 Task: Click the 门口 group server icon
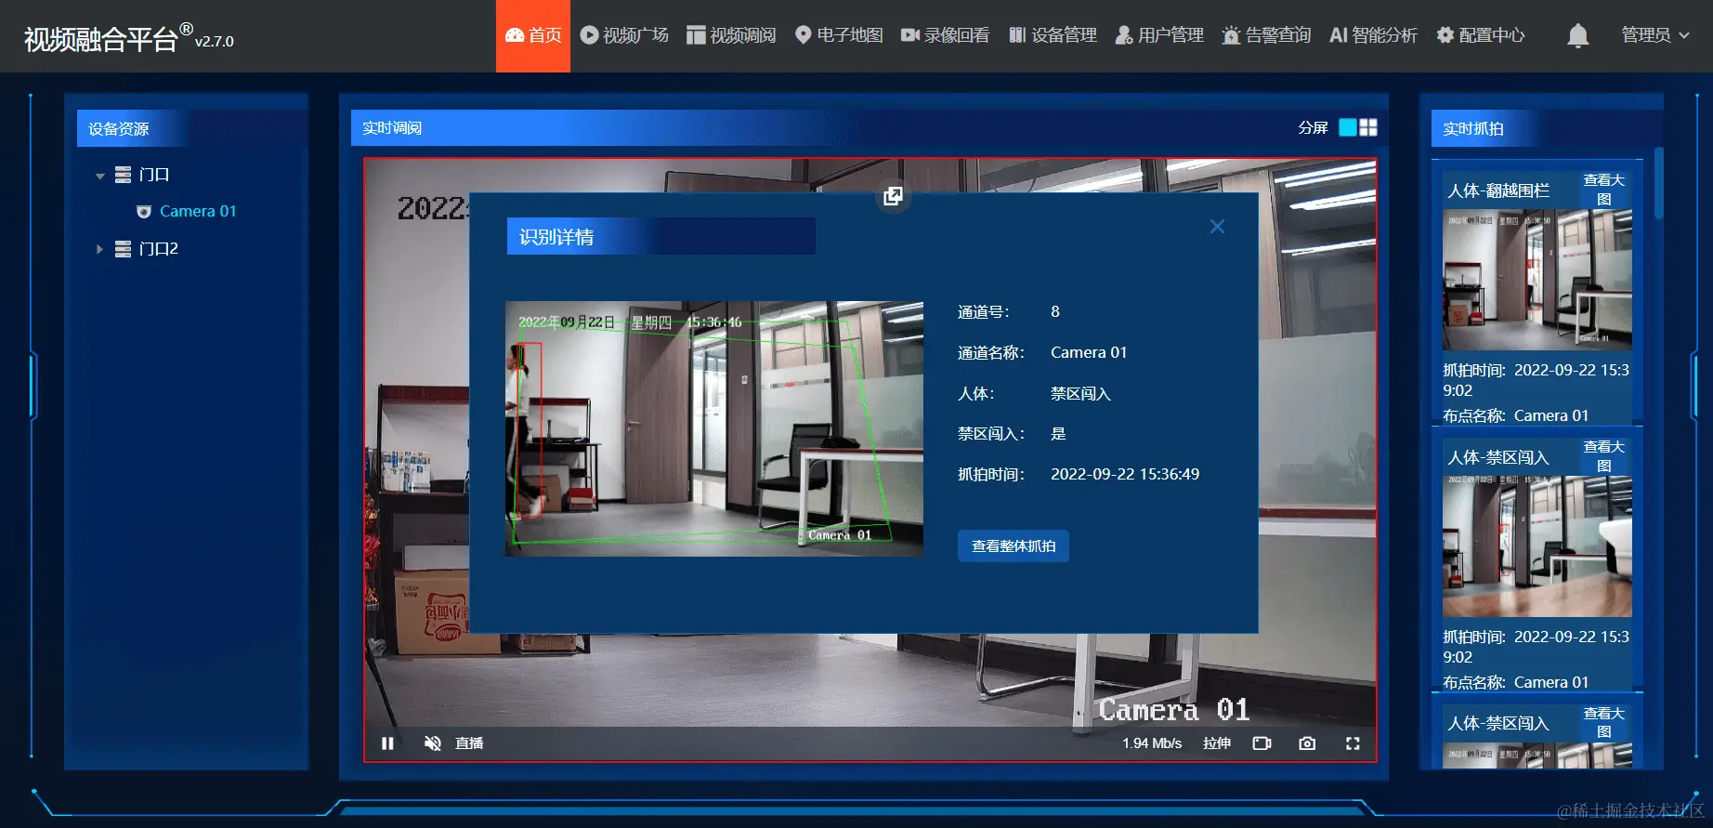coord(123,175)
